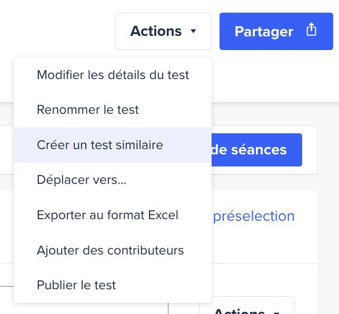Screen dimensions: 339x314
Task: Select highlighted Créer un test similaire
Action: [113, 145]
